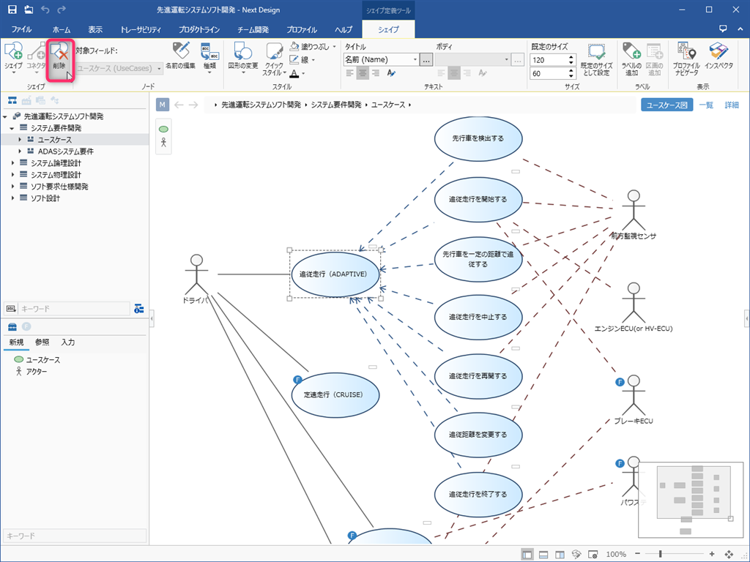
Task: Toggle left text alignment for title
Action: [350, 73]
